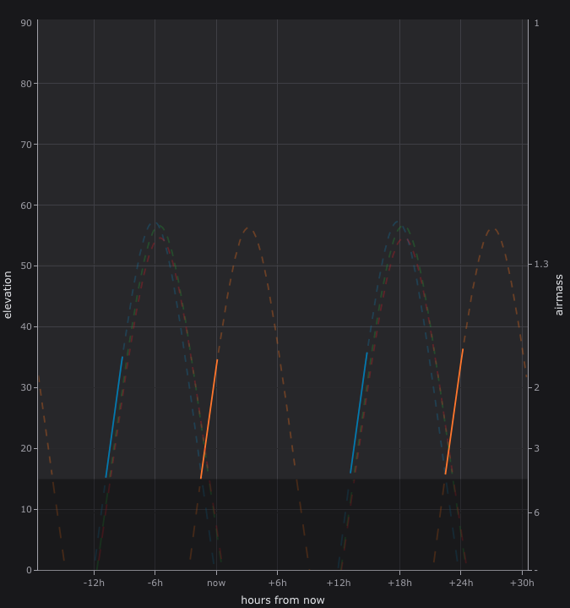
Task: Click the '+24h' x-axis tick label
Action: [x=461, y=583]
